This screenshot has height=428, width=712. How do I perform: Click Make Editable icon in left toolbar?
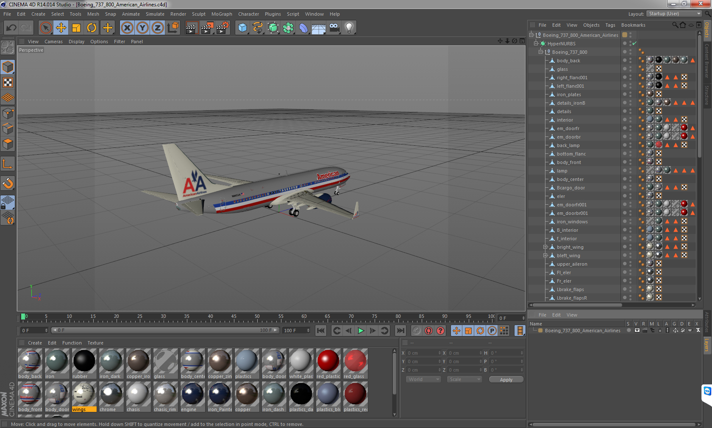pos(8,47)
